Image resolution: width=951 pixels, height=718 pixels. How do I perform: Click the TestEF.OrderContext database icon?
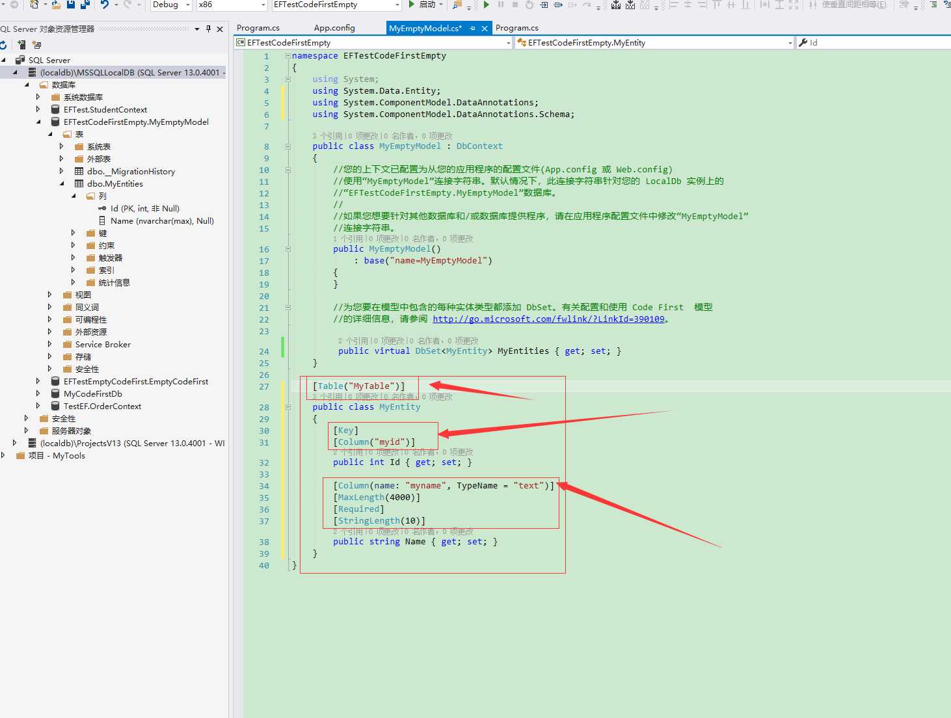(55, 406)
